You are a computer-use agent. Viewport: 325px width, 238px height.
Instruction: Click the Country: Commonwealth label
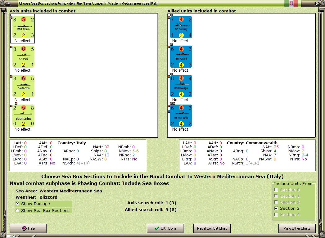(x=252, y=143)
